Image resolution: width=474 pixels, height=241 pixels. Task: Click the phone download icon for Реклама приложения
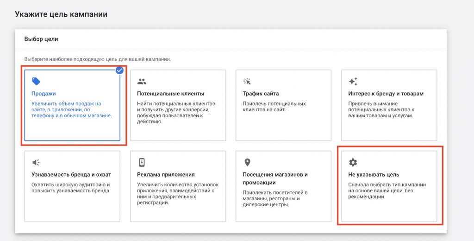[x=142, y=163]
